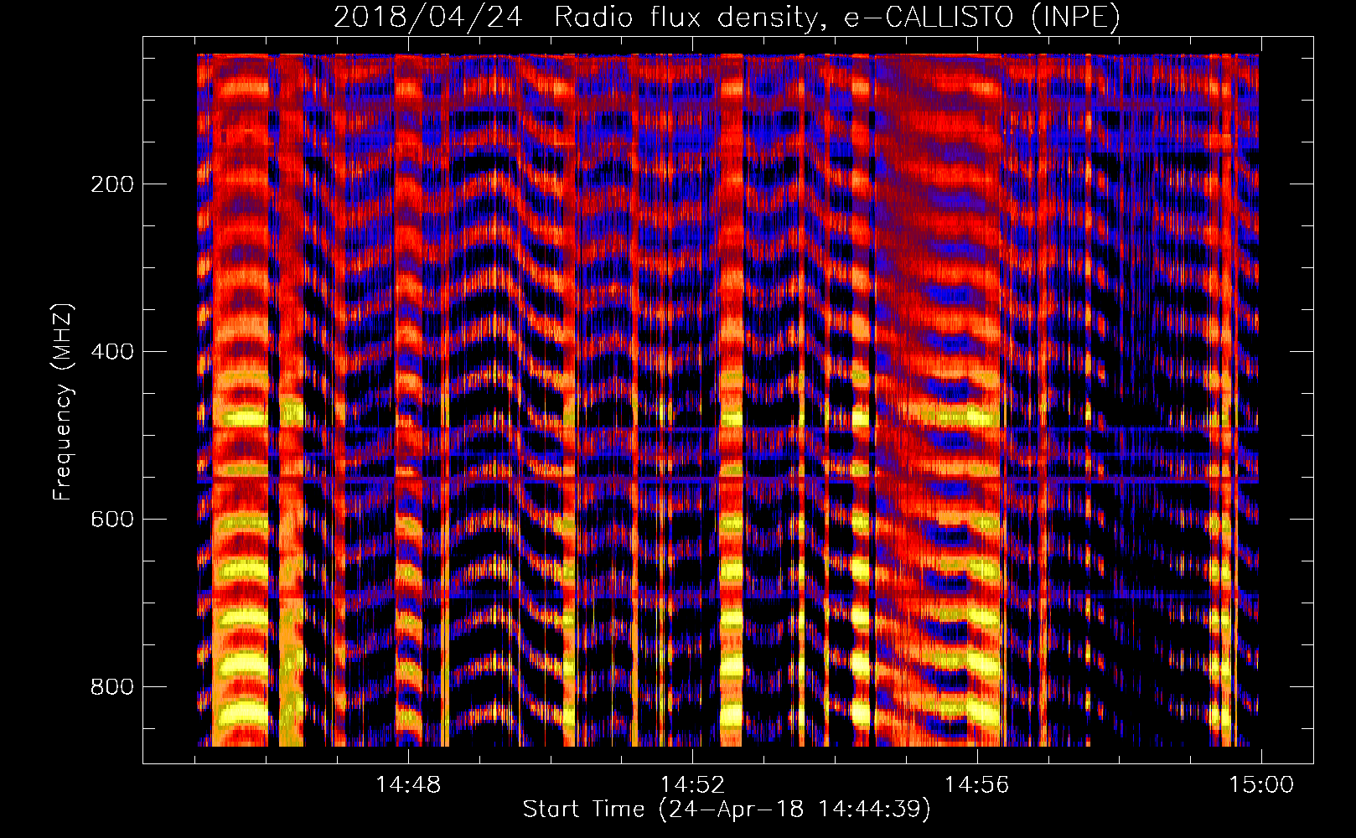Click the 600 frequency tick label

(112, 520)
